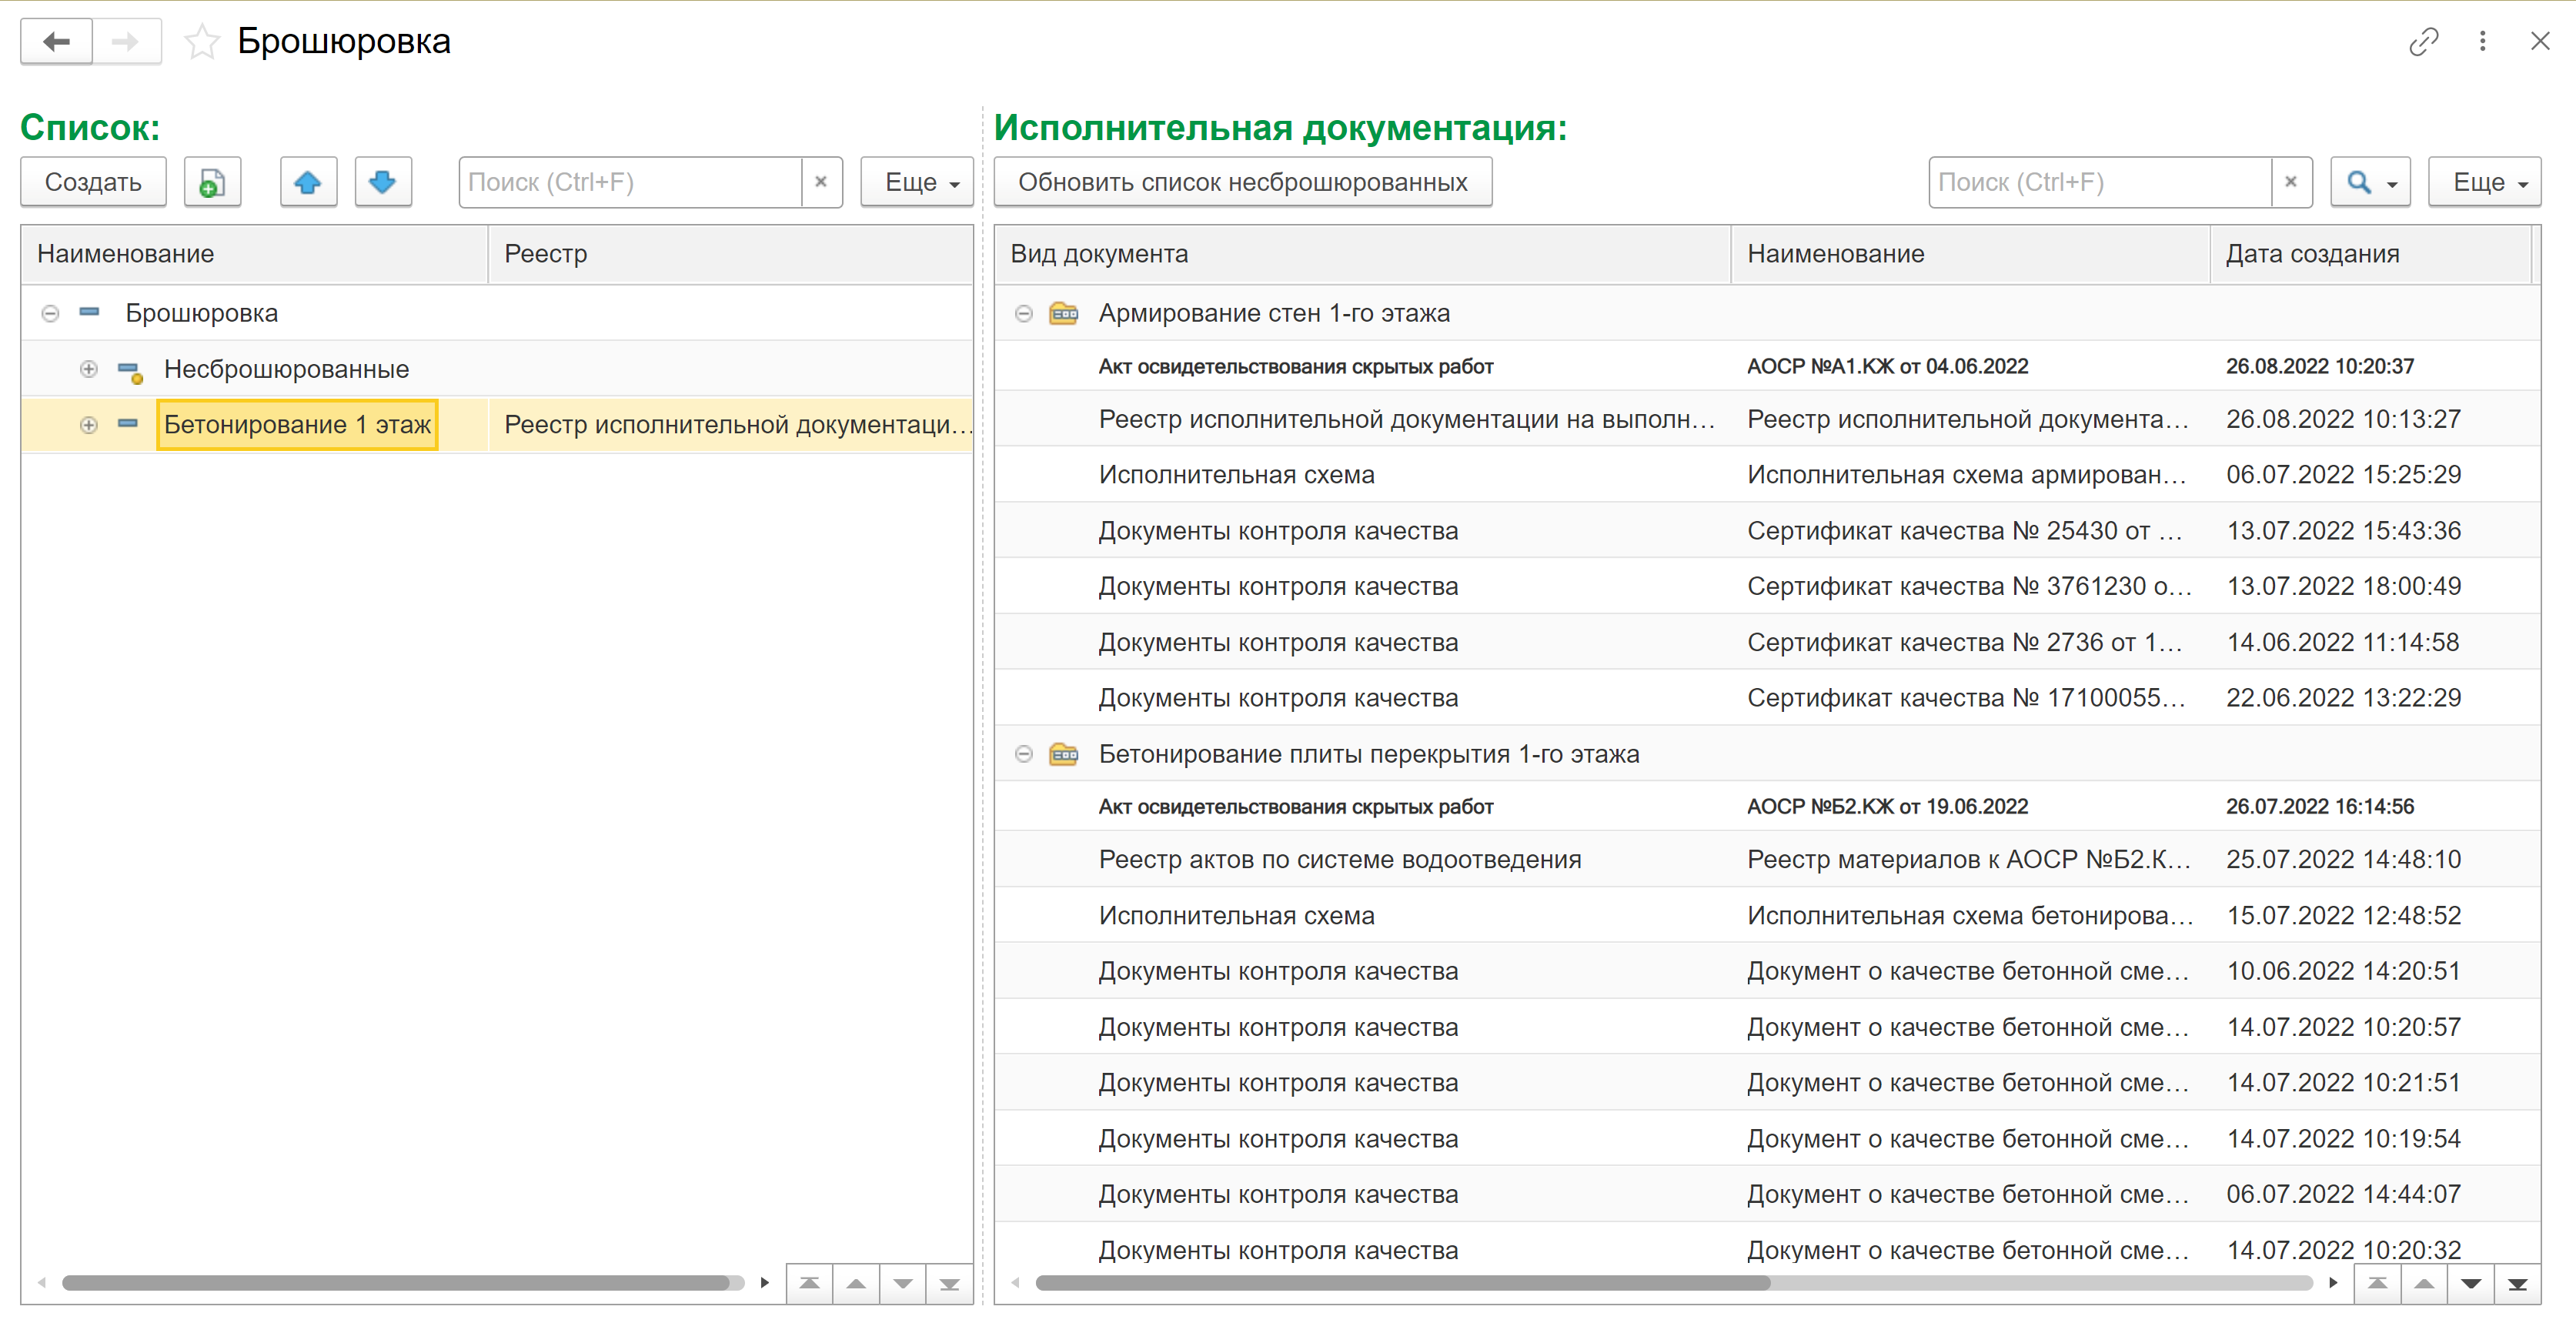Move item up with blue arrow
Screen dimensions: 2576x1323
308,182
